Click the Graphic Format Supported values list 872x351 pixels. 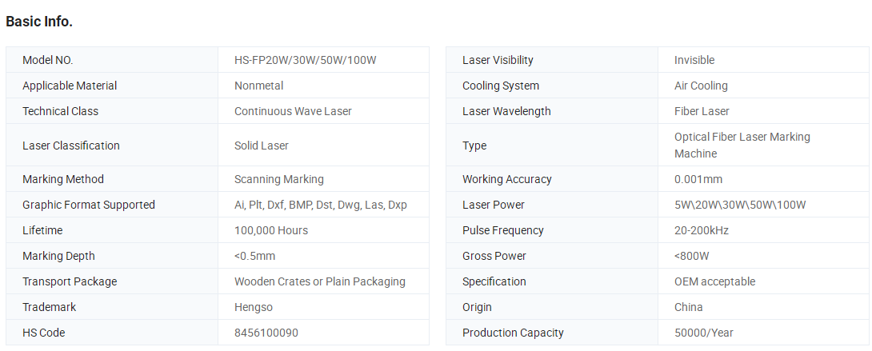(x=320, y=205)
